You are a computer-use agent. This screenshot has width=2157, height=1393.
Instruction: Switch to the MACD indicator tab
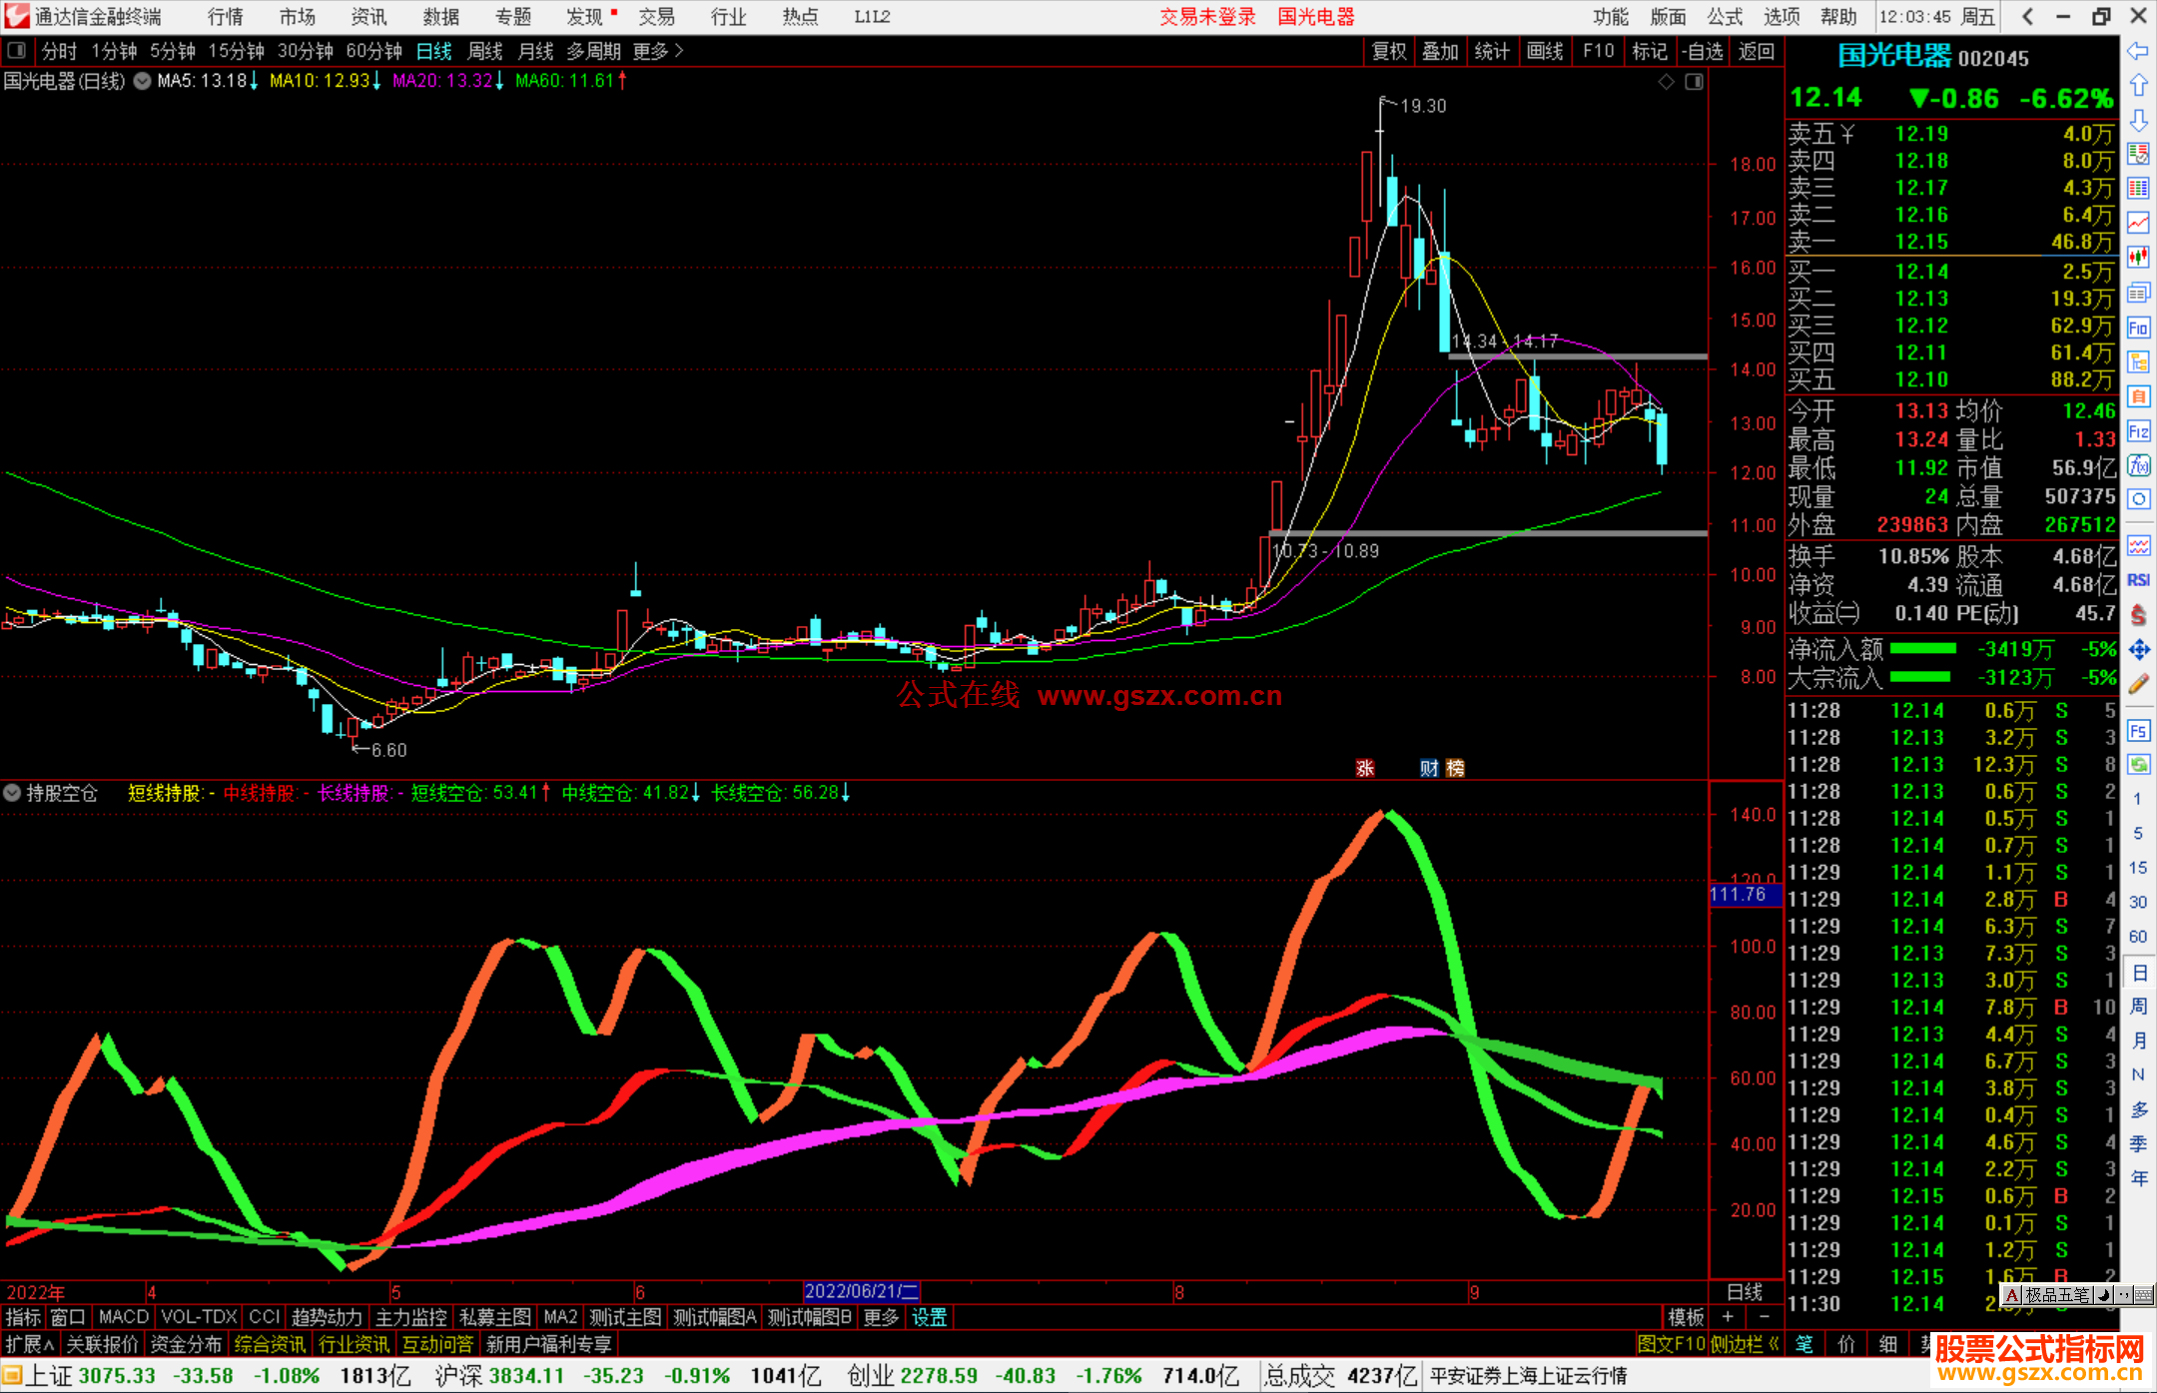pyautogui.click(x=124, y=1317)
